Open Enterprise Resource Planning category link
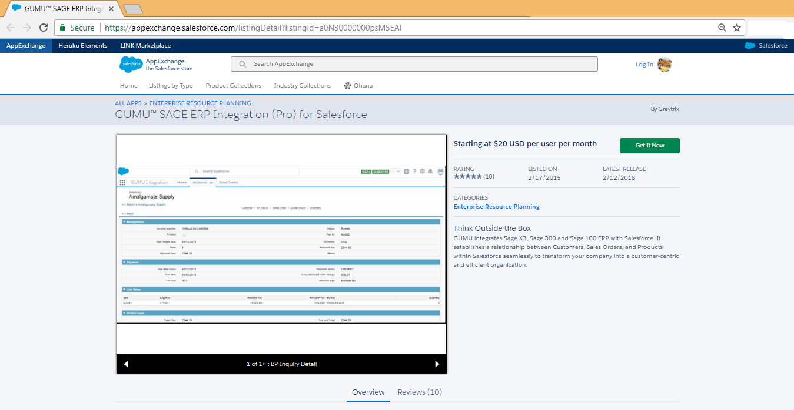 point(496,207)
